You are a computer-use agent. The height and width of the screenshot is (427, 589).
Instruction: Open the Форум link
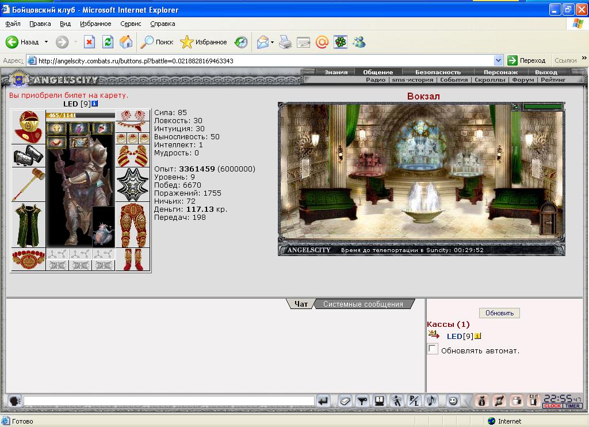coord(523,79)
